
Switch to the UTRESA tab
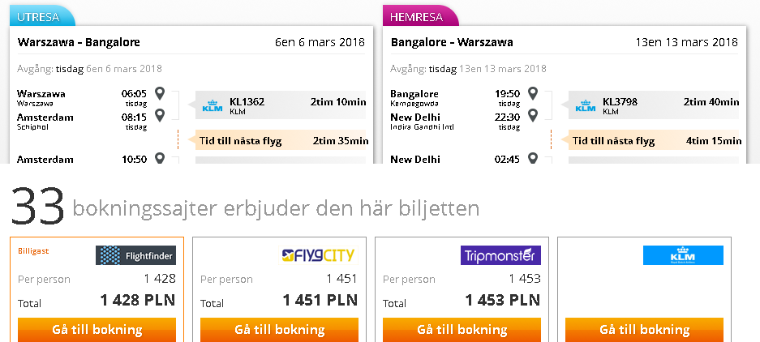(x=41, y=17)
